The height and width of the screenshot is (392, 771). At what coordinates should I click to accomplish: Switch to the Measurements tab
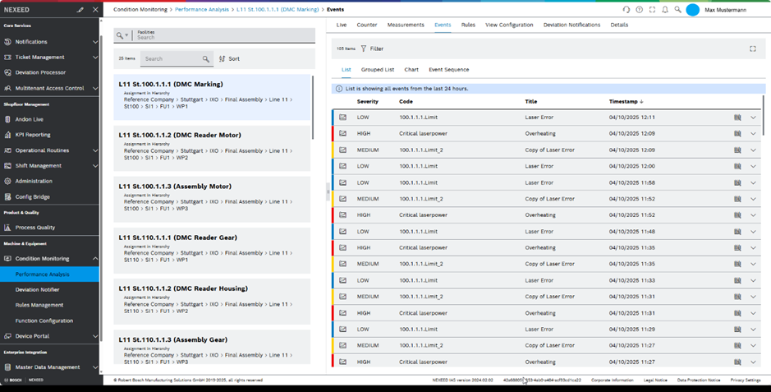406,25
